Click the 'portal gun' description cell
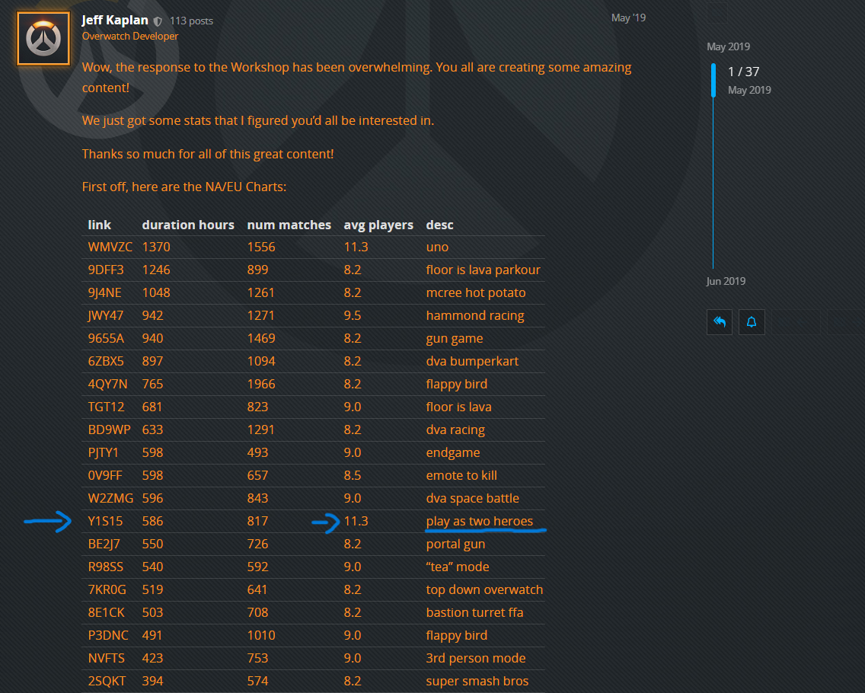 click(x=455, y=544)
